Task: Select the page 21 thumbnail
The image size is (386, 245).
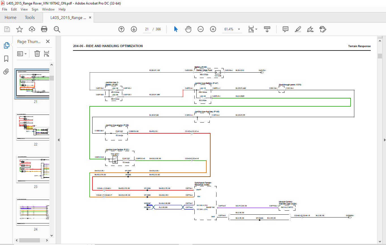Action: coord(32,84)
